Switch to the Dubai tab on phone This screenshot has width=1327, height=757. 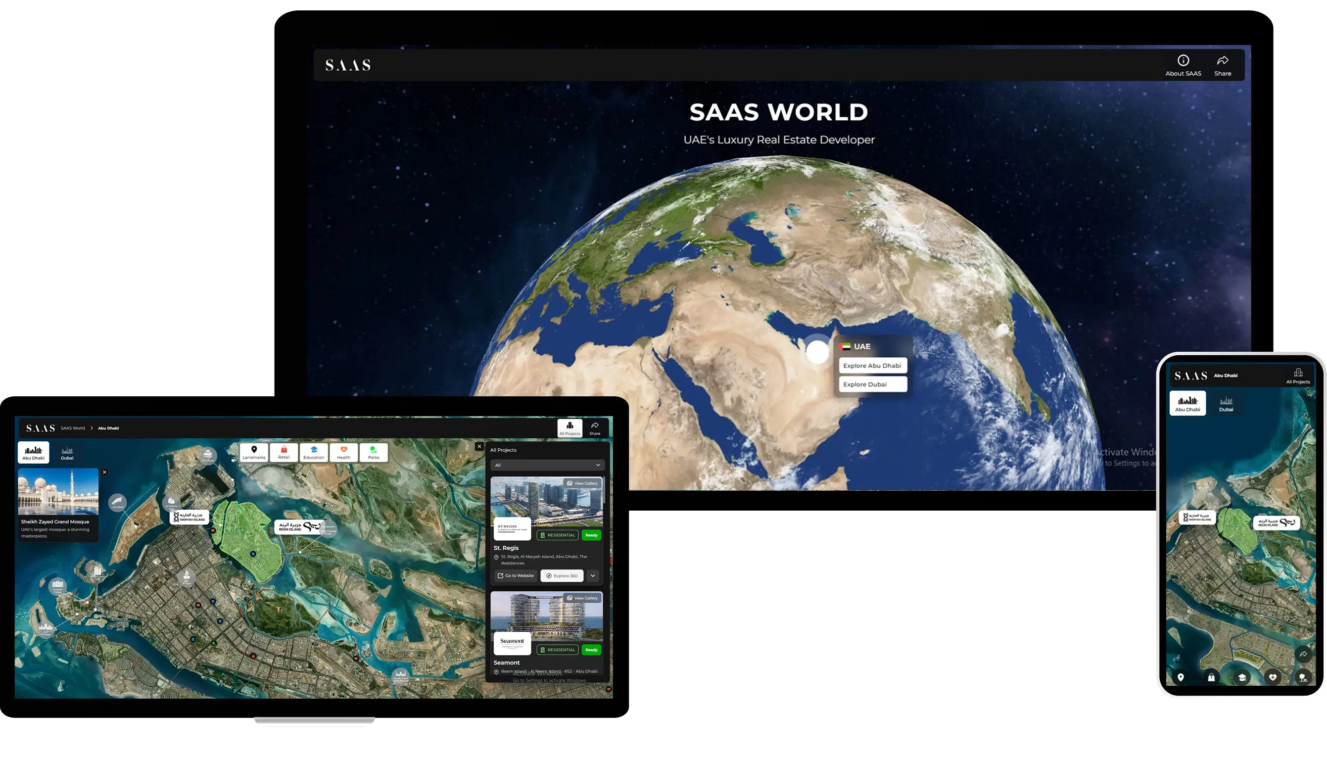[x=1226, y=403]
